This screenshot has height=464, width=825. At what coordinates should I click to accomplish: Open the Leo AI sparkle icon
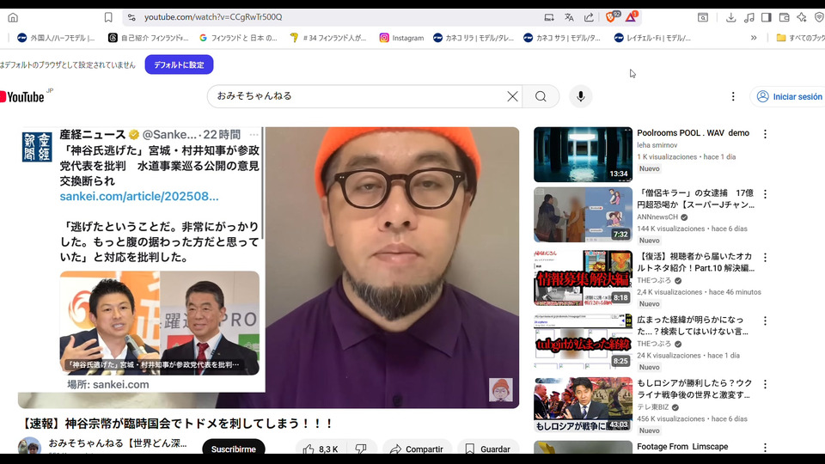coord(801,17)
